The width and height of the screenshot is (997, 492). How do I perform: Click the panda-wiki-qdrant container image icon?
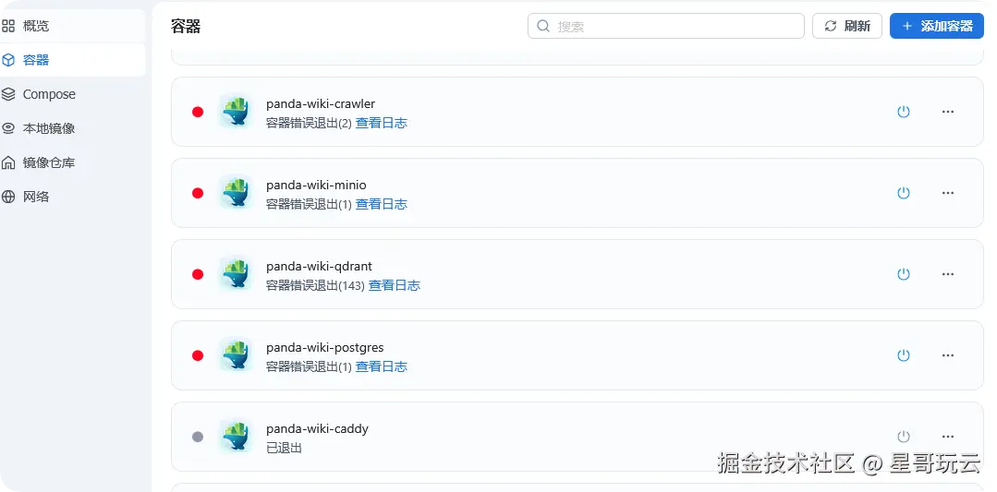pos(236,274)
